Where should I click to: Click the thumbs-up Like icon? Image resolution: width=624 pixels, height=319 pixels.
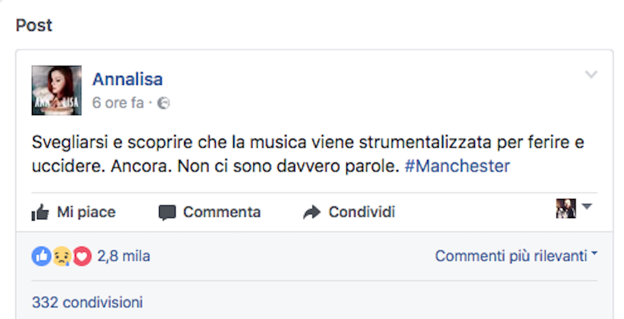point(41,213)
